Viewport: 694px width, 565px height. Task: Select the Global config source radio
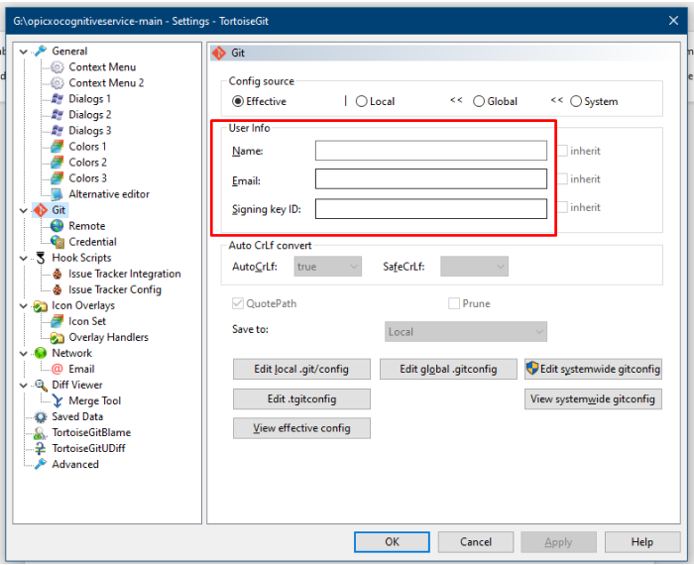click(x=479, y=101)
